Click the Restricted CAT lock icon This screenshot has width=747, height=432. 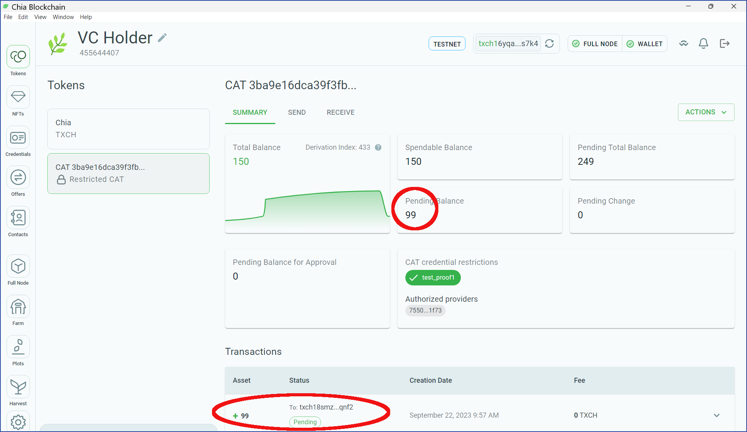[x=61, y=180]
